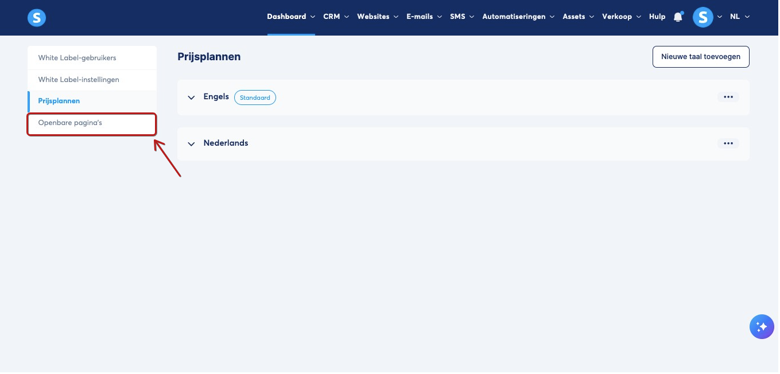Click the Systeme logo in the header
This screenshot has height=374, width=780.
37,18
